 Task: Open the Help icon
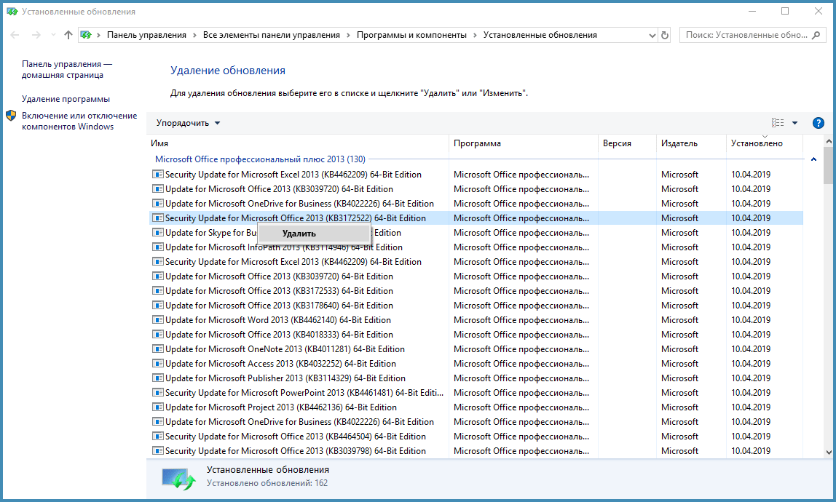click(819, 123)
